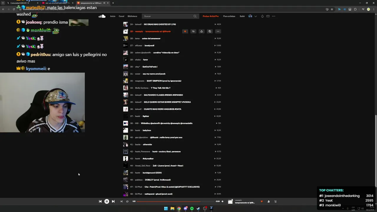Open SoundCloud messages envelope
The width and height of the screenshot is (377, 212).
(268, 16)
